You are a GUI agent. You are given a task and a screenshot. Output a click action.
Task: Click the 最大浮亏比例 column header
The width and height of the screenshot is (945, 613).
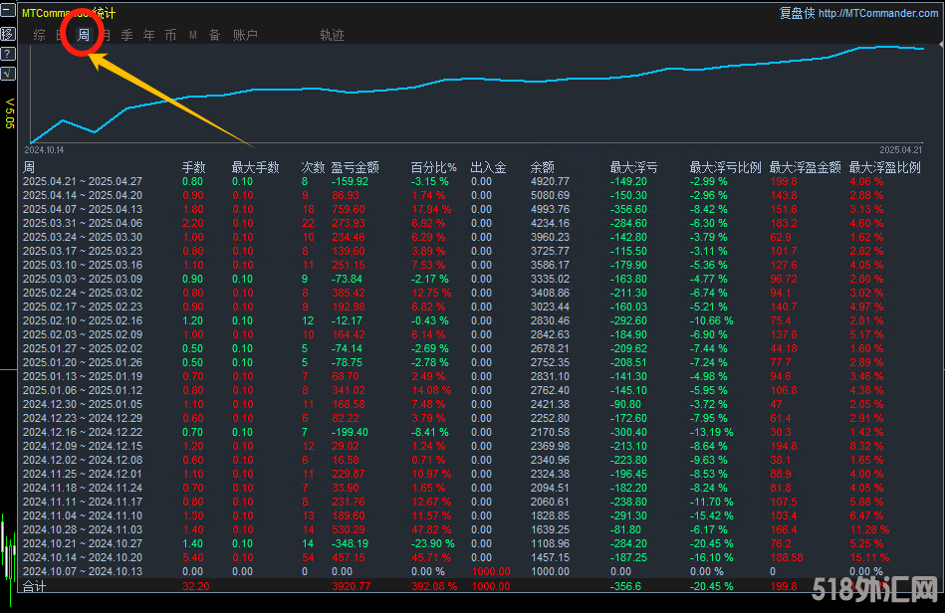pos(725,167)
